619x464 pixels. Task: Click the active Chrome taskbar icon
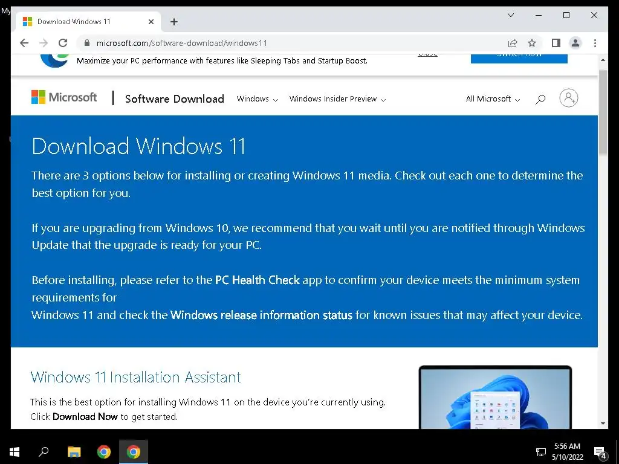[134, 452]
